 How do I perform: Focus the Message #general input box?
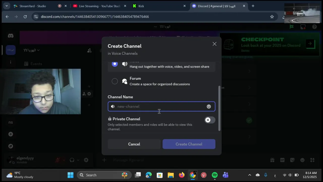tap(187, 160)
